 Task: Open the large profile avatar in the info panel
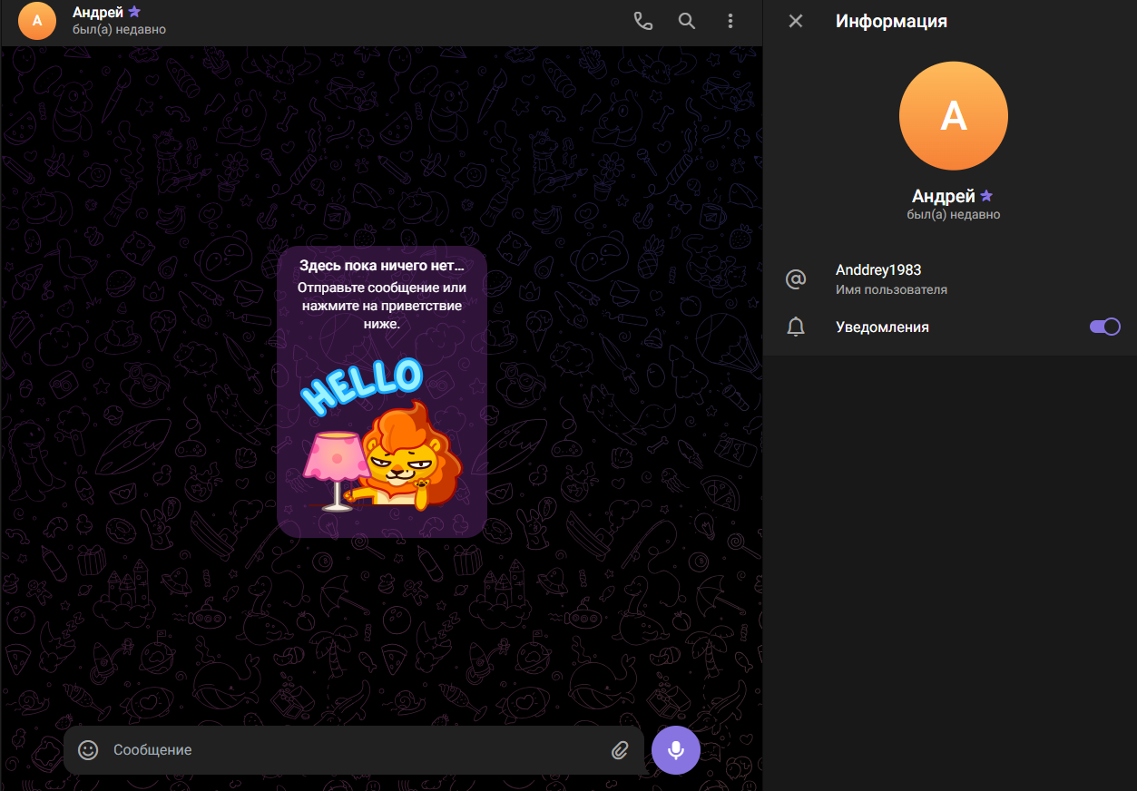(953, 116)
